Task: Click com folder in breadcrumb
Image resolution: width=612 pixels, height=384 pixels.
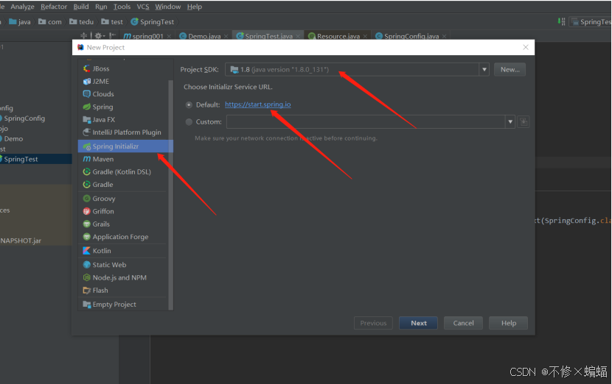Action: coord(50,22)
